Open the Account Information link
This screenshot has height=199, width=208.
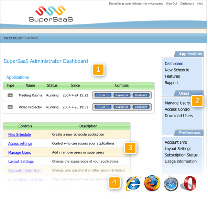pyautogui.click(x=25, y=171)
